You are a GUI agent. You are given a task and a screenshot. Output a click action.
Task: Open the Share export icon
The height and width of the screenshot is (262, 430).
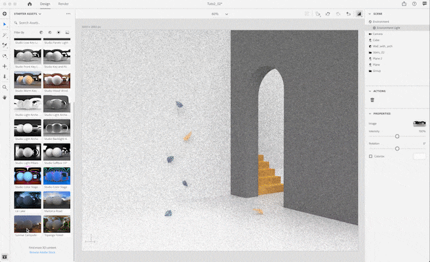405,4
